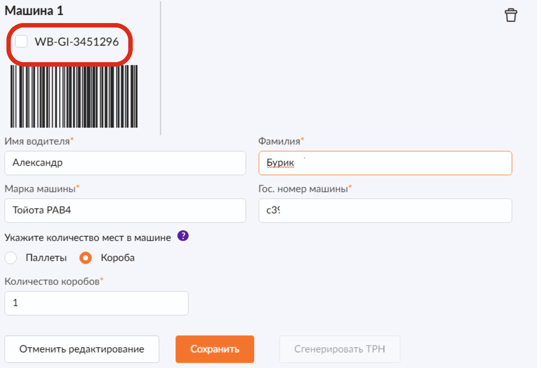Focus the license plate number input
The width and height of the screenshot is (541, 368).
pos(385,210)
